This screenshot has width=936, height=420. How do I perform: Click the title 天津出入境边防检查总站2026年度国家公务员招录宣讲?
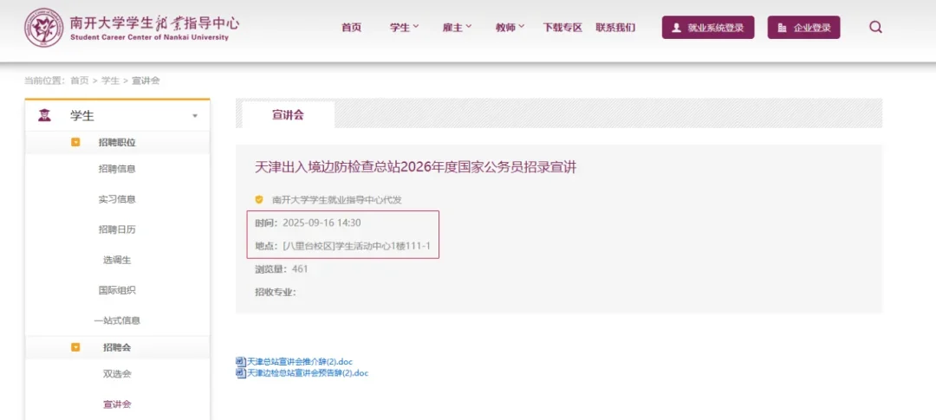point(416,167)
